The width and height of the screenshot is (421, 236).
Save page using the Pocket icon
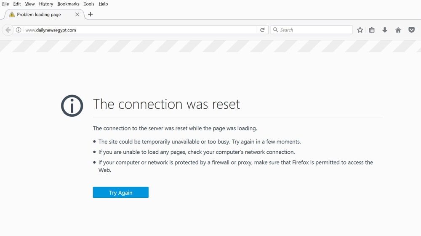[x=412, y=30]
